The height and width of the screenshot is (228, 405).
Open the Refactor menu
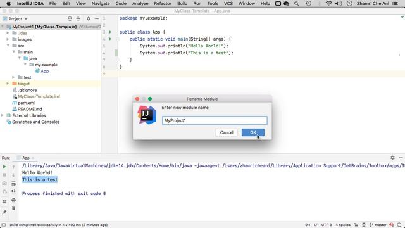coord(163,3)
